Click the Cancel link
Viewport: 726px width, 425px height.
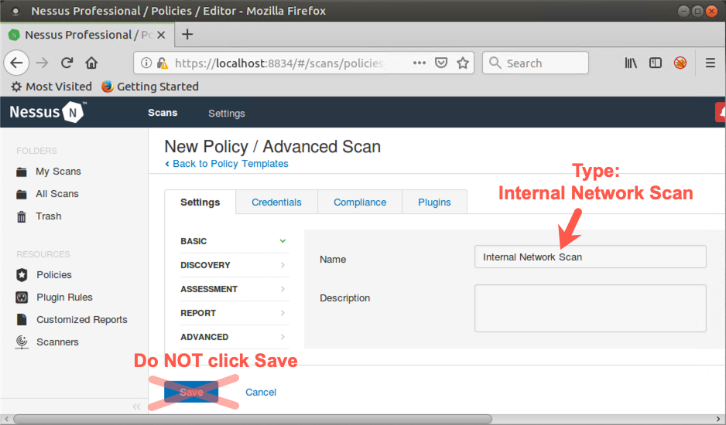click(x=261, y=393)
